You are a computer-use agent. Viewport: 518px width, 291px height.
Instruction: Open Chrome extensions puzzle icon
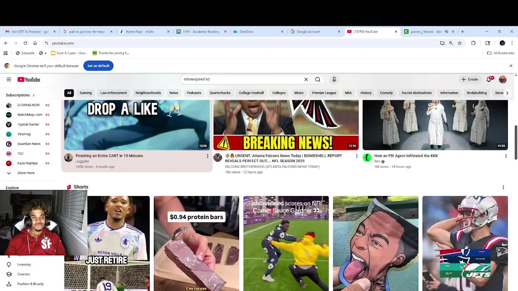pos(473,43)
